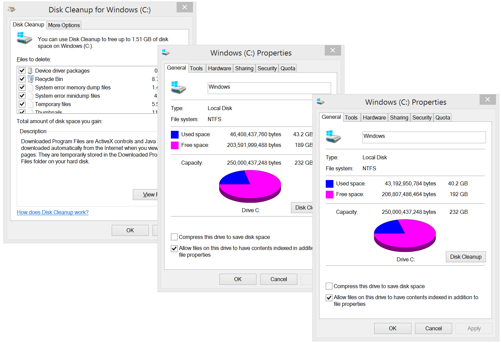Disable content indexing in front Properties window
The image size is (501, 343).
329,297
